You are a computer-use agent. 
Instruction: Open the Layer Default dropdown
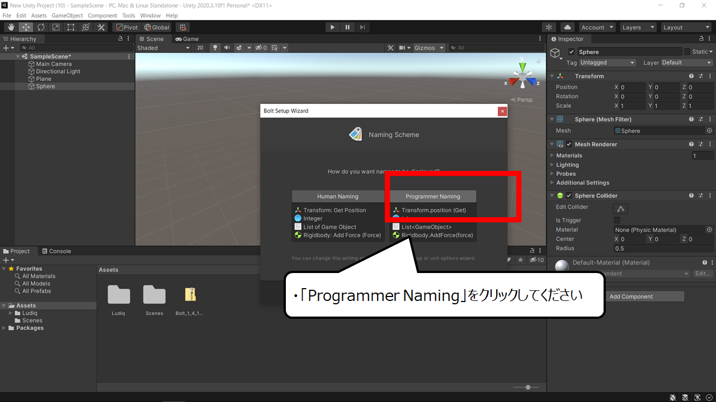point(687,63)
